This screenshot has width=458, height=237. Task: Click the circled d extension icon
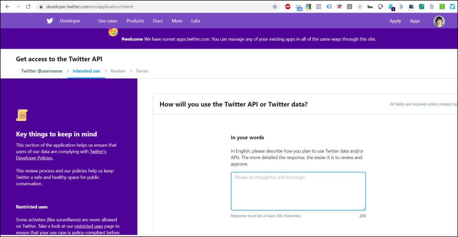[x=360, y=7]
